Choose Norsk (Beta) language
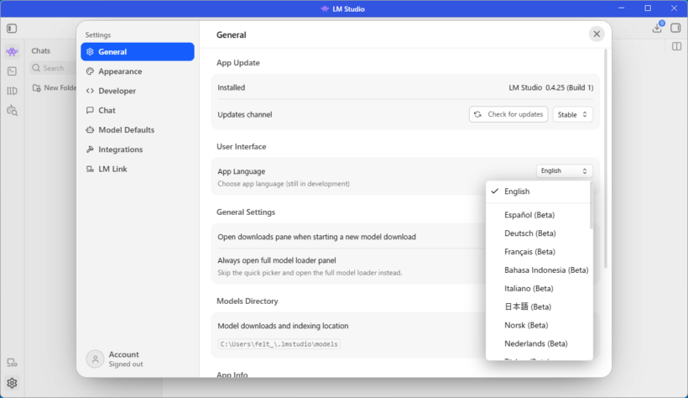Screen dimensions: 688x398 (x=538, y=326)
